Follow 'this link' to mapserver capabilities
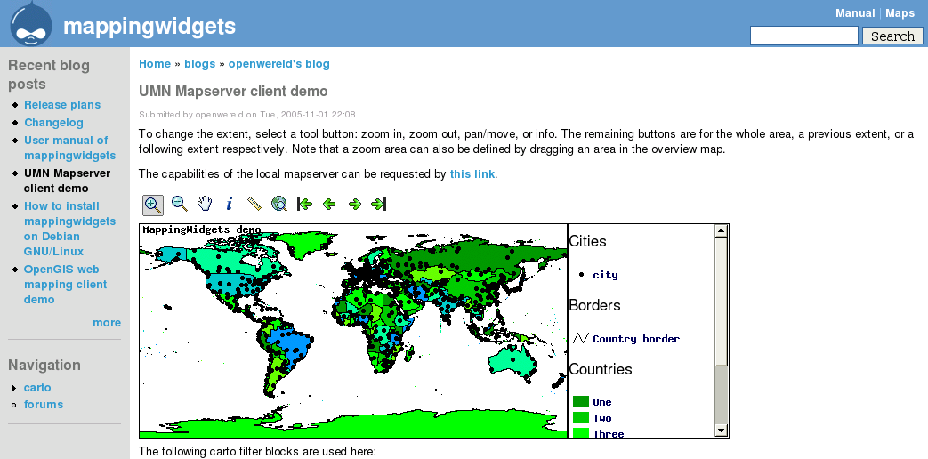The image size is (928, 459). point(472,173)
